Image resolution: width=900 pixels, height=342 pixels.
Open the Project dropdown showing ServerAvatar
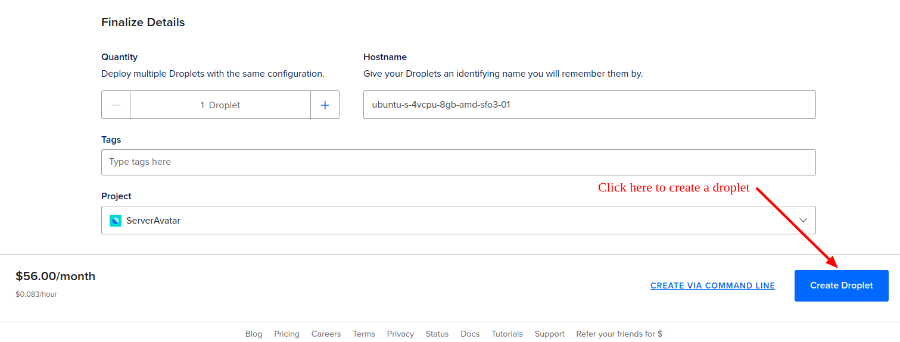pos(459,220)
